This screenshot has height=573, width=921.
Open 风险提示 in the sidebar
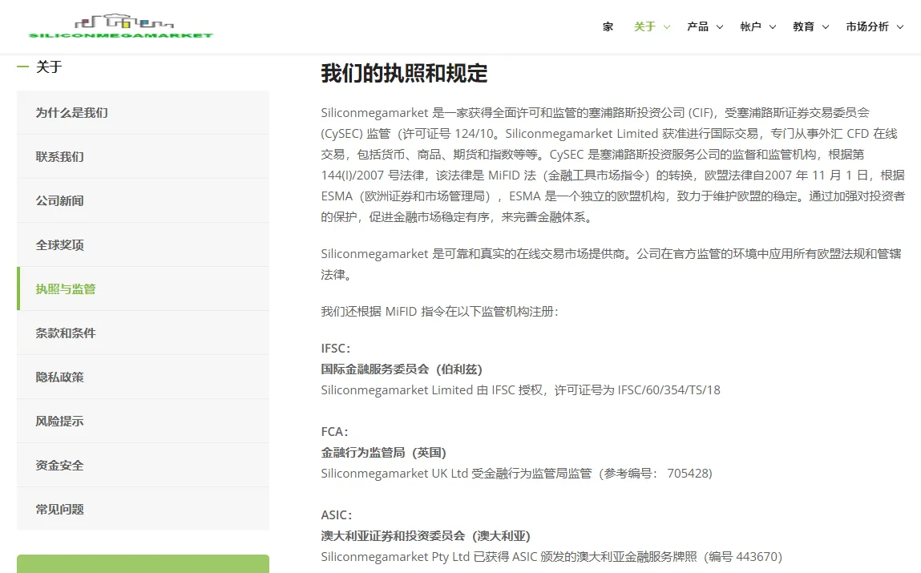click(x=143, y=421)
